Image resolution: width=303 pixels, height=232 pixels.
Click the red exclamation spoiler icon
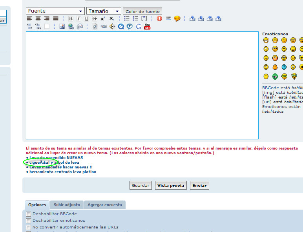[x=159, y=18]
